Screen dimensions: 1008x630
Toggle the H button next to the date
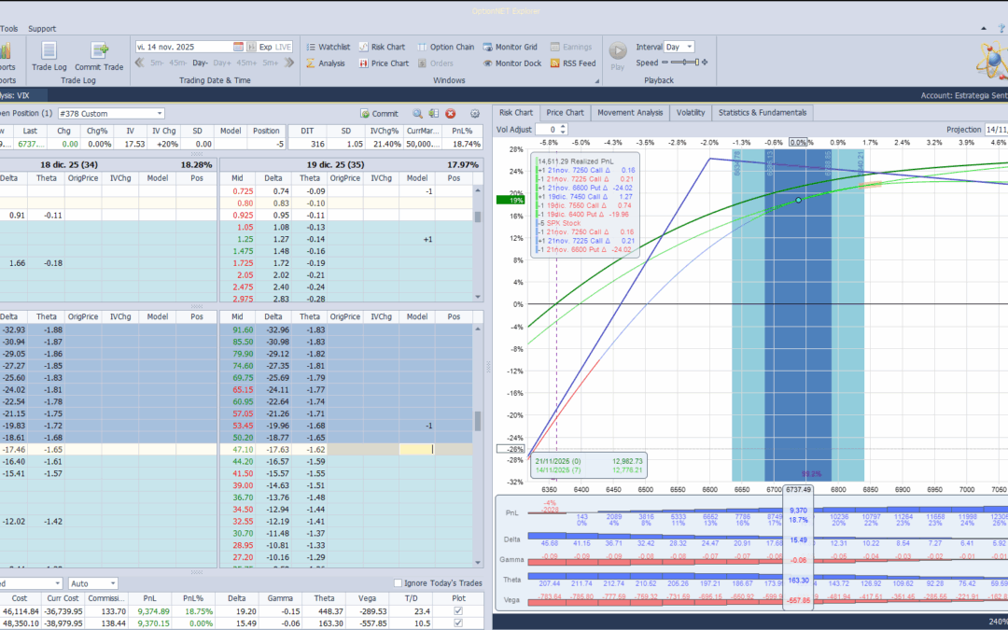251,47
